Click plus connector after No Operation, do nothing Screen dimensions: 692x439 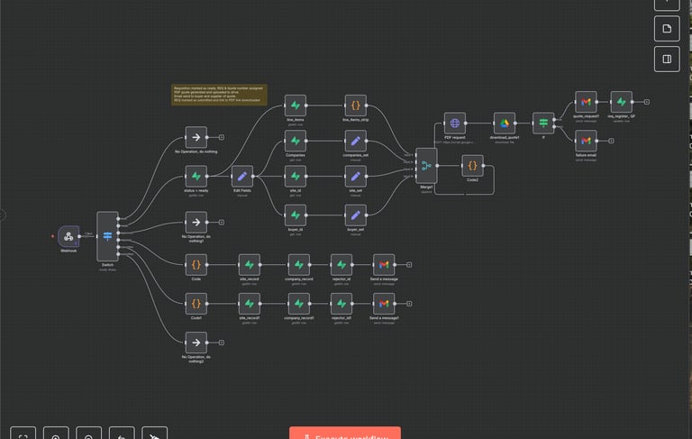point(222,137)
